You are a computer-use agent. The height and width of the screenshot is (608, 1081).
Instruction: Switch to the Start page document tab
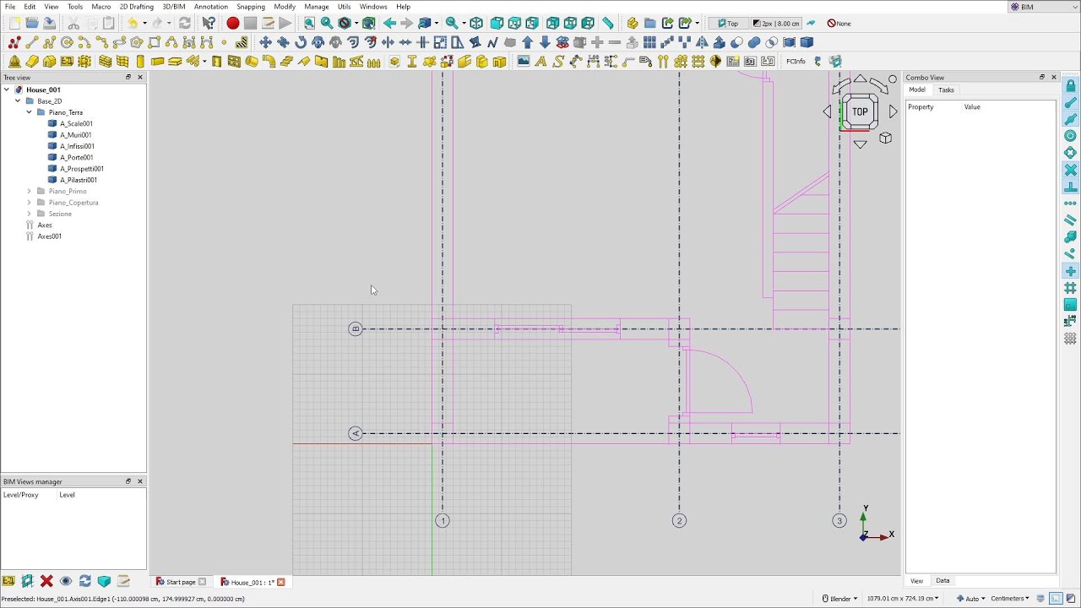[x=180, y=582]
